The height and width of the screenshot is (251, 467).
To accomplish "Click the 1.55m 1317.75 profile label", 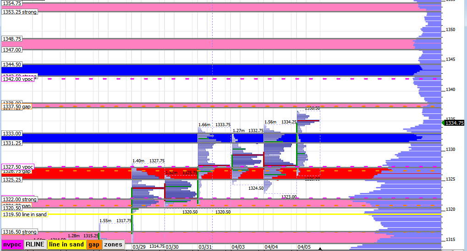I will [x=115, y=221].
